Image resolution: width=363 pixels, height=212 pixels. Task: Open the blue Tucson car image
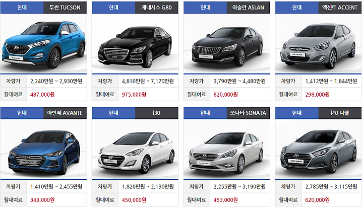pyautogui.click(x=43, y=45)
